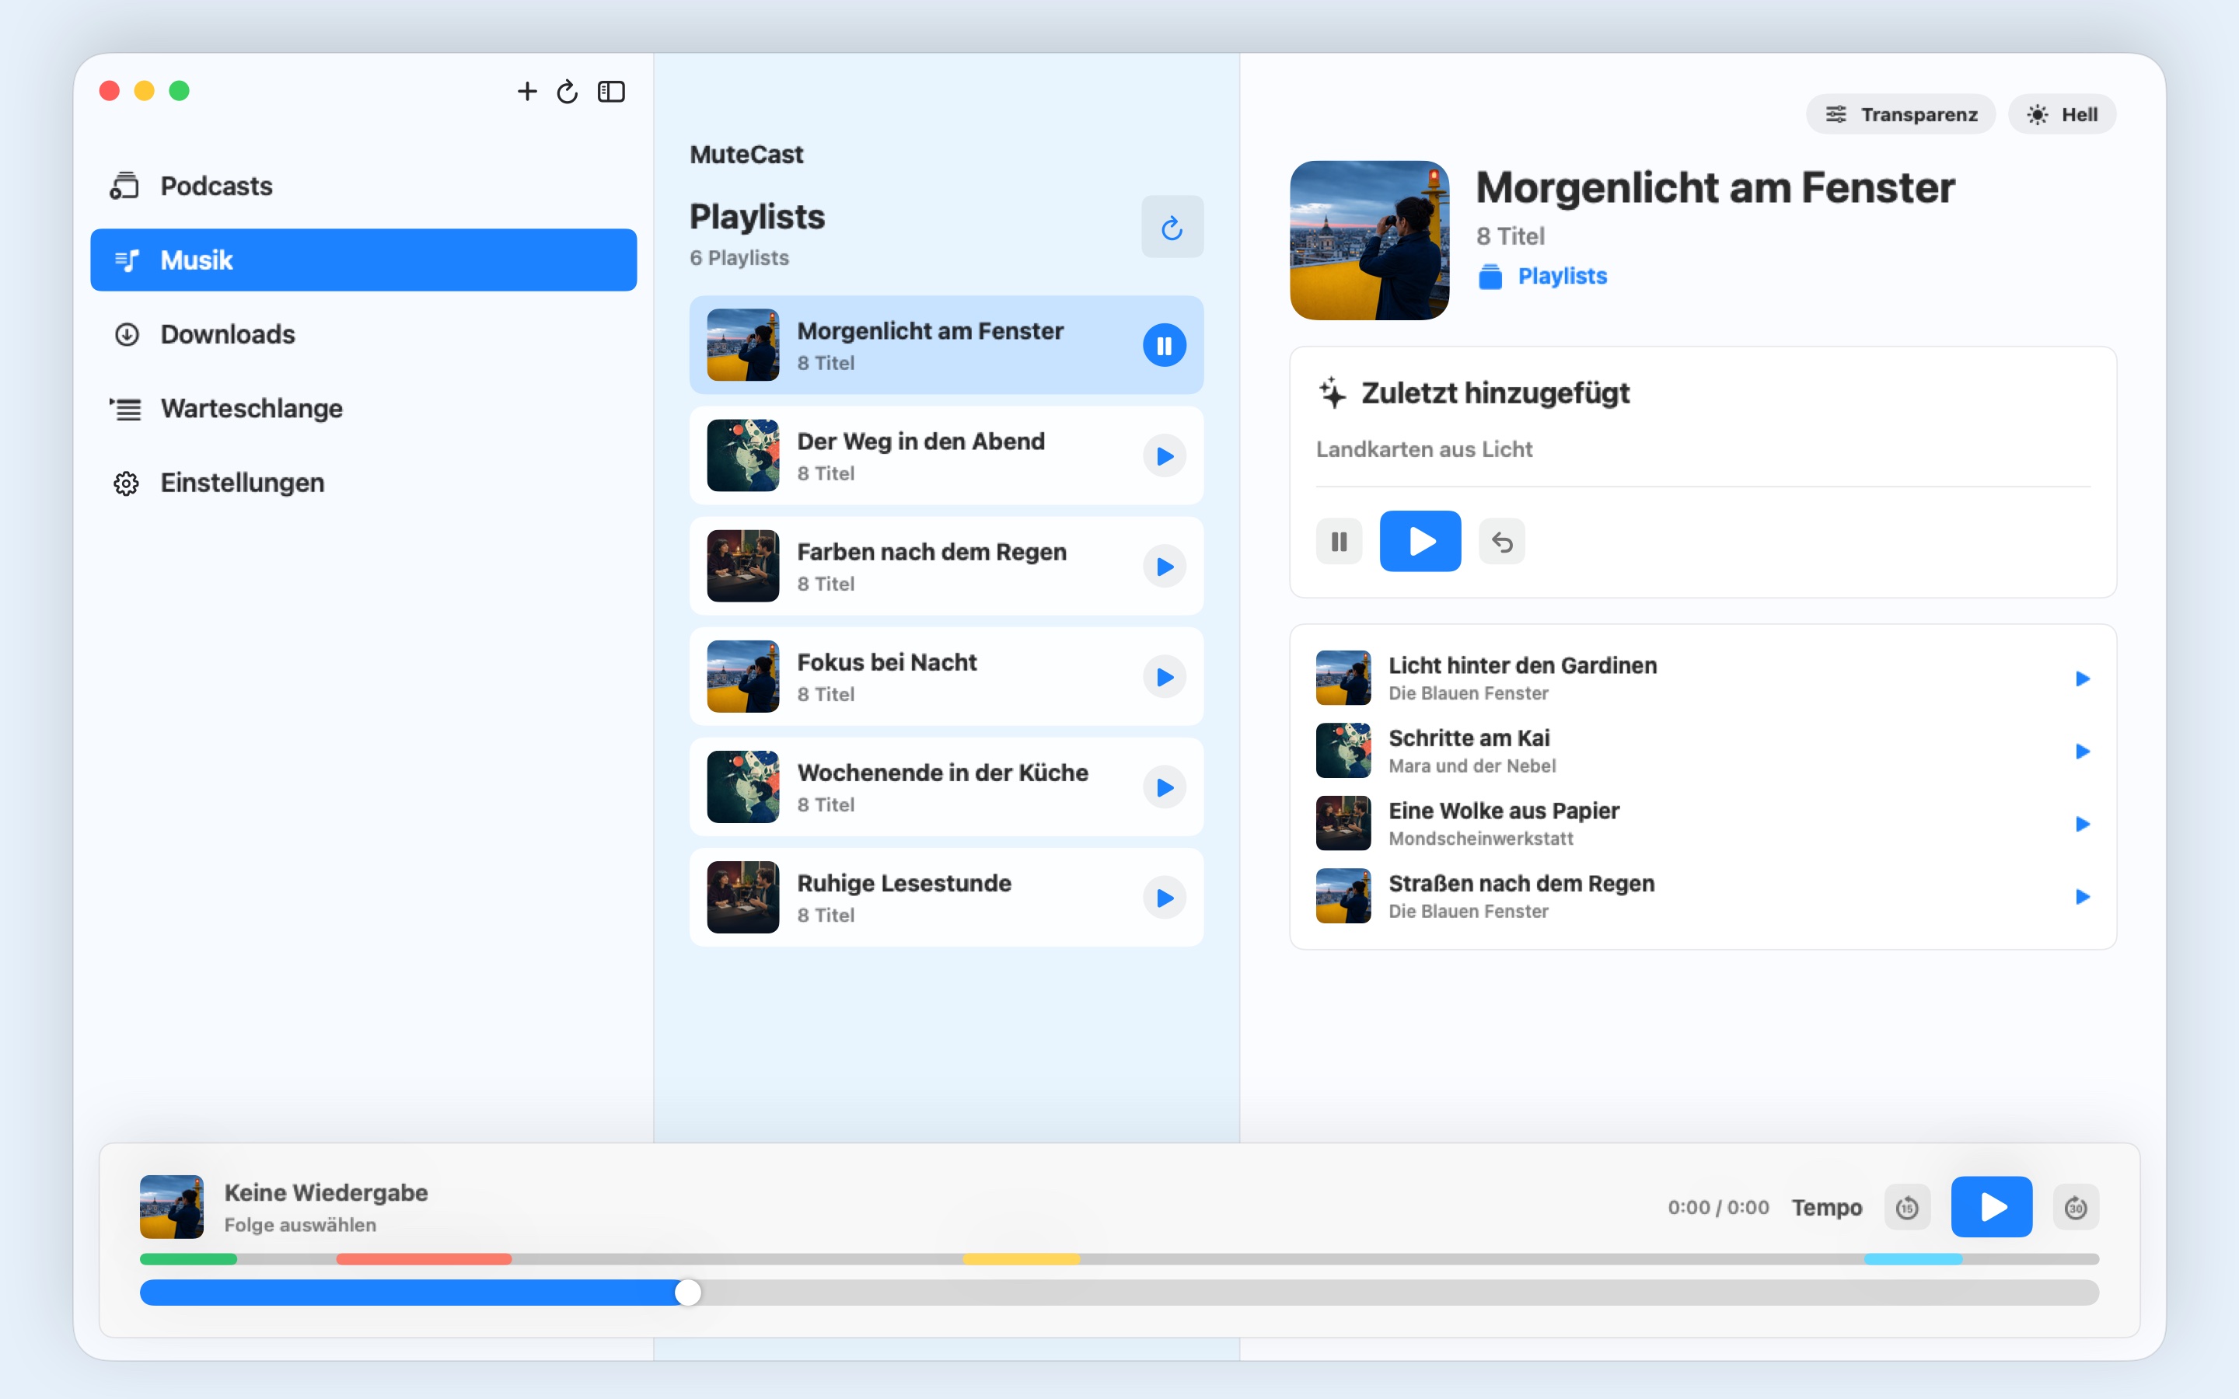
Task: Click undo arrow in Zuletzt hinzugefügt card
Action: pos(1502,541)
